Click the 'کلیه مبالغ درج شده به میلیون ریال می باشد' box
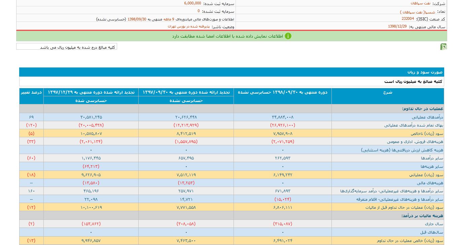The height and width of the screenshot is (245, 459). tap(67, 47)
